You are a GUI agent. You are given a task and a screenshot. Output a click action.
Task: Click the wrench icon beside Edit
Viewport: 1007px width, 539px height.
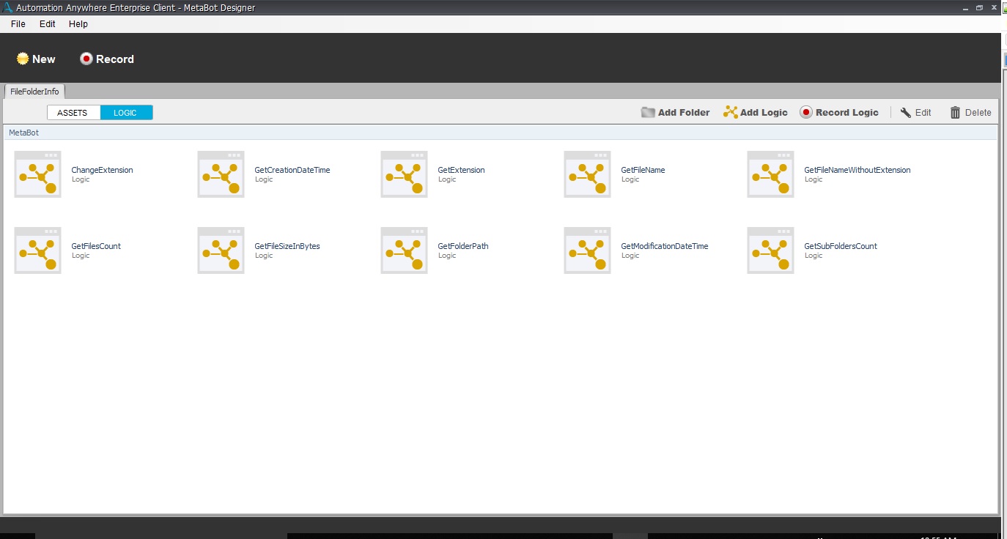pyautogui.click(x=906, y=112)
